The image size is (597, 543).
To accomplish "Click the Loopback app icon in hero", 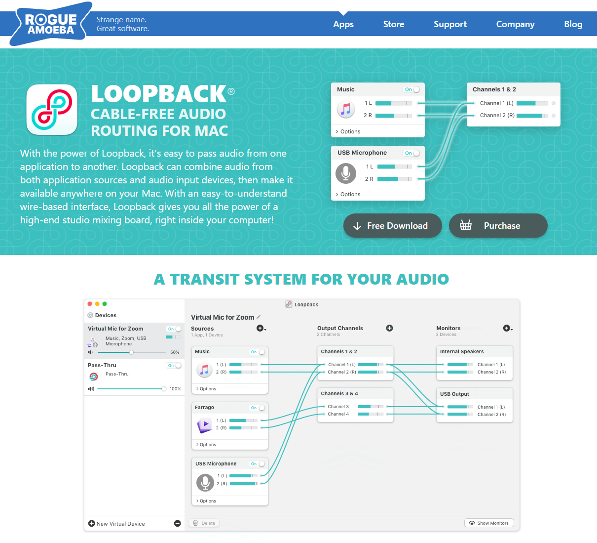I will pyautogui.click(x=52, y=109).
